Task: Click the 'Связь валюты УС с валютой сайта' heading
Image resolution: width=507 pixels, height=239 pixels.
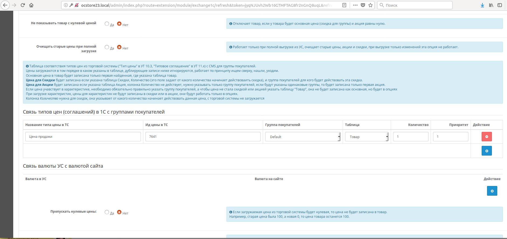Action: (x=63, y=166)
